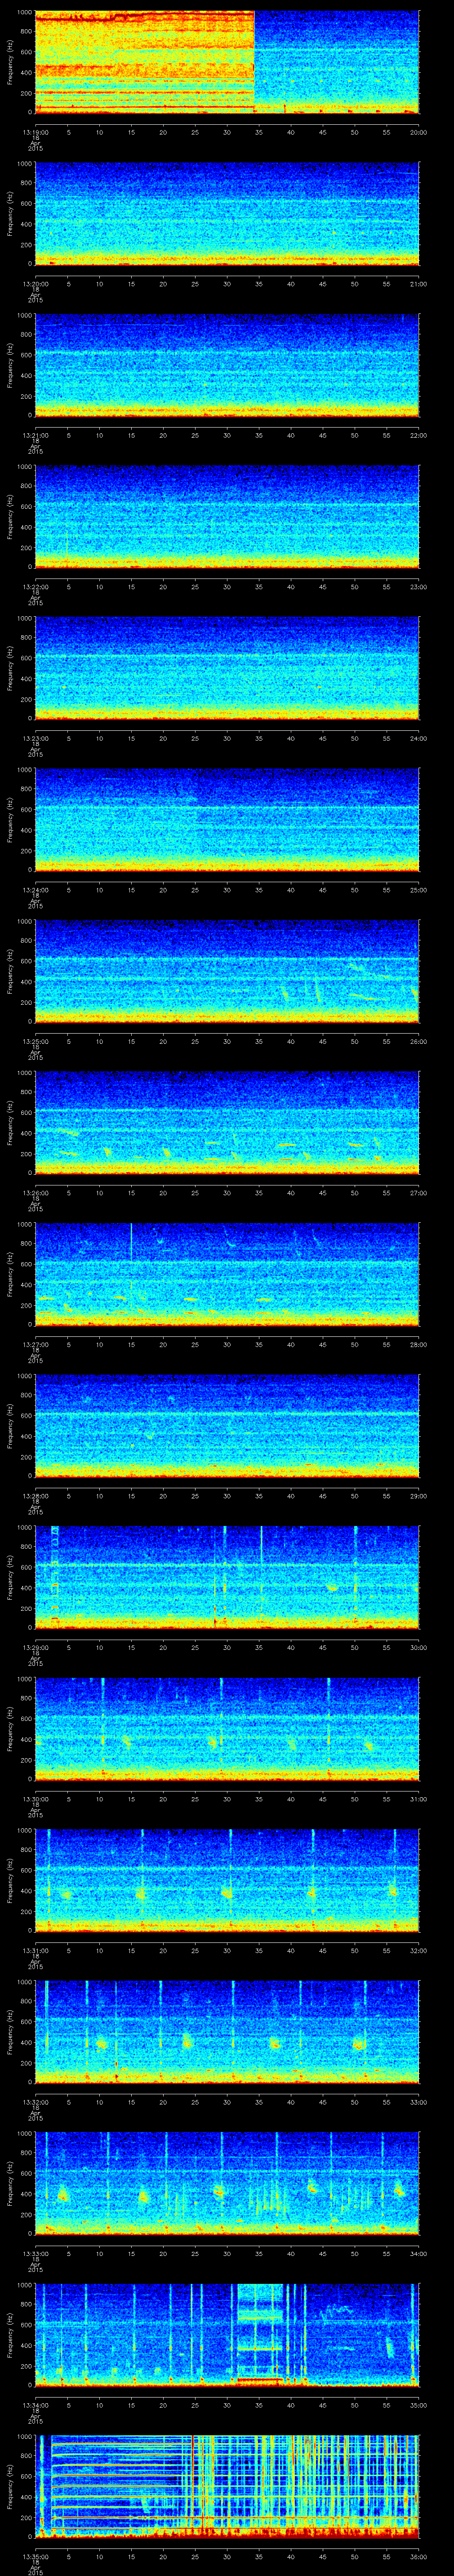The image size is (454, 2576).
Task: Click the spectrogram covering 13:34:00 to 35:00
Action: tap(227, 2336)
